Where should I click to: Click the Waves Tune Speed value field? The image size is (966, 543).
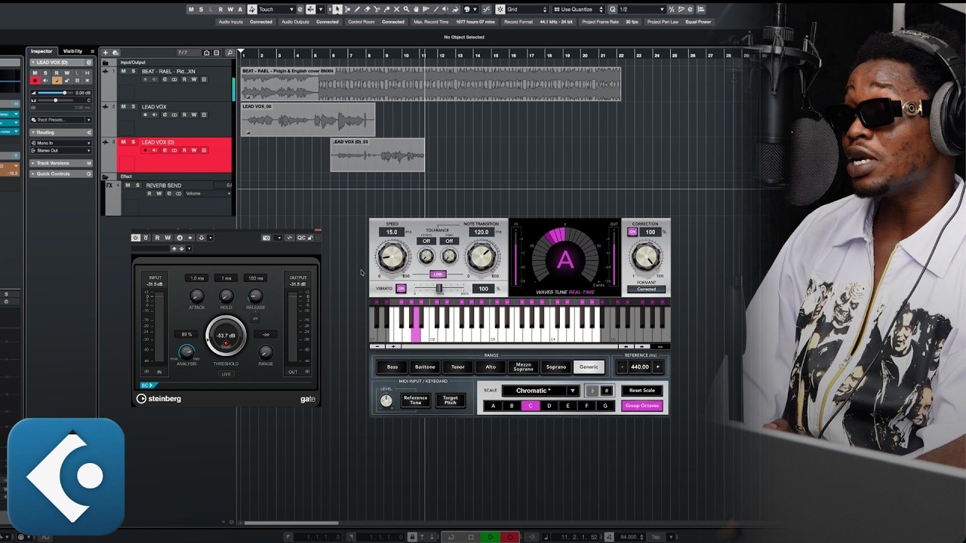point(392,232)
